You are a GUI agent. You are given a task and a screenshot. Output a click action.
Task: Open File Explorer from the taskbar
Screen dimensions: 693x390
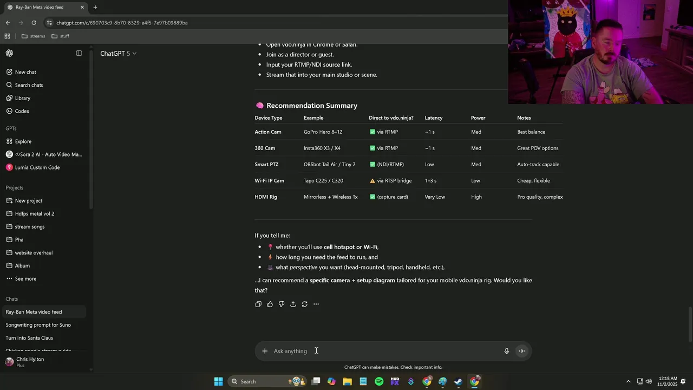click(347, 381)
